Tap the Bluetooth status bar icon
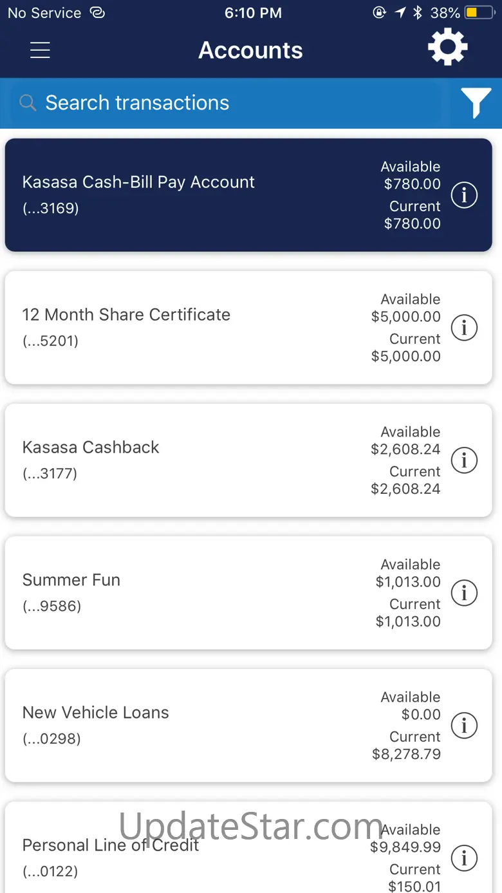 [418, 13]
